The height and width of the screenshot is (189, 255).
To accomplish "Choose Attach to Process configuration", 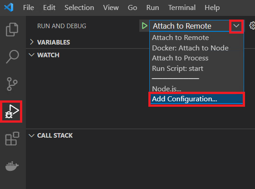I will tap(180, 58).
